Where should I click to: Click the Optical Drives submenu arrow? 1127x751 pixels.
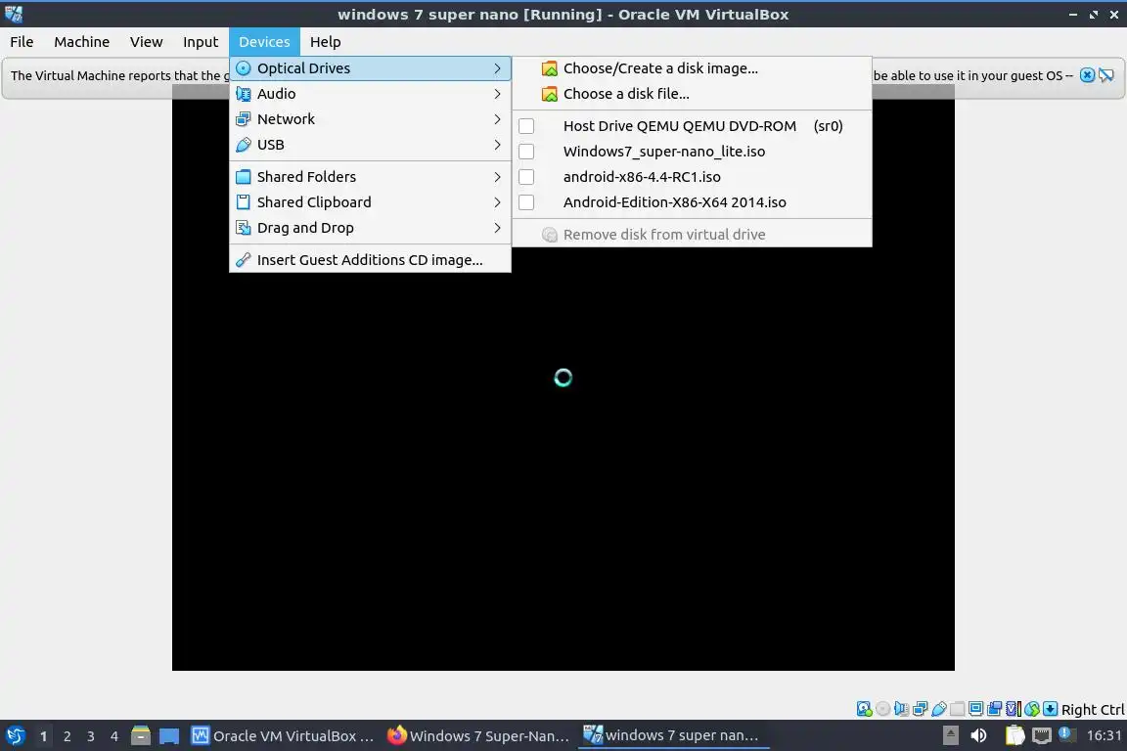(x=497, y=68)
